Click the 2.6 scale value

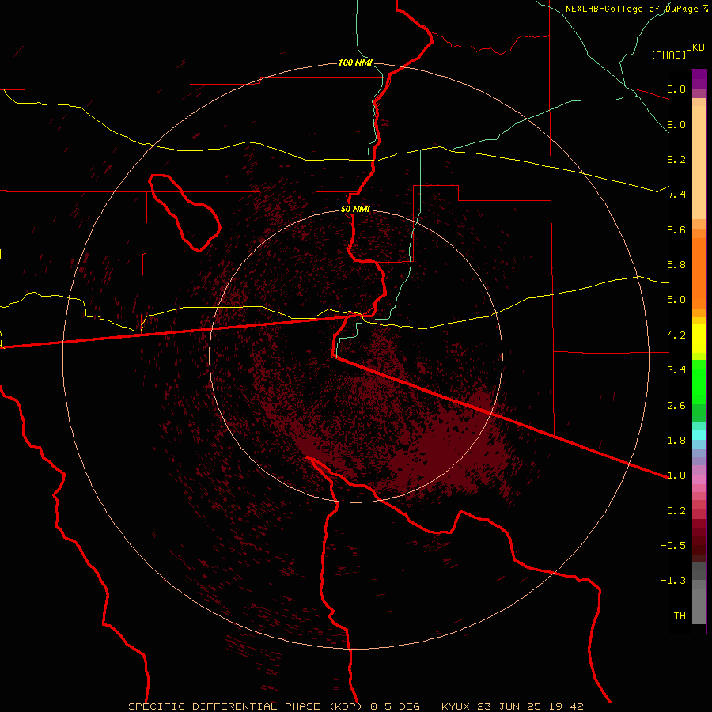coord(676,406)
